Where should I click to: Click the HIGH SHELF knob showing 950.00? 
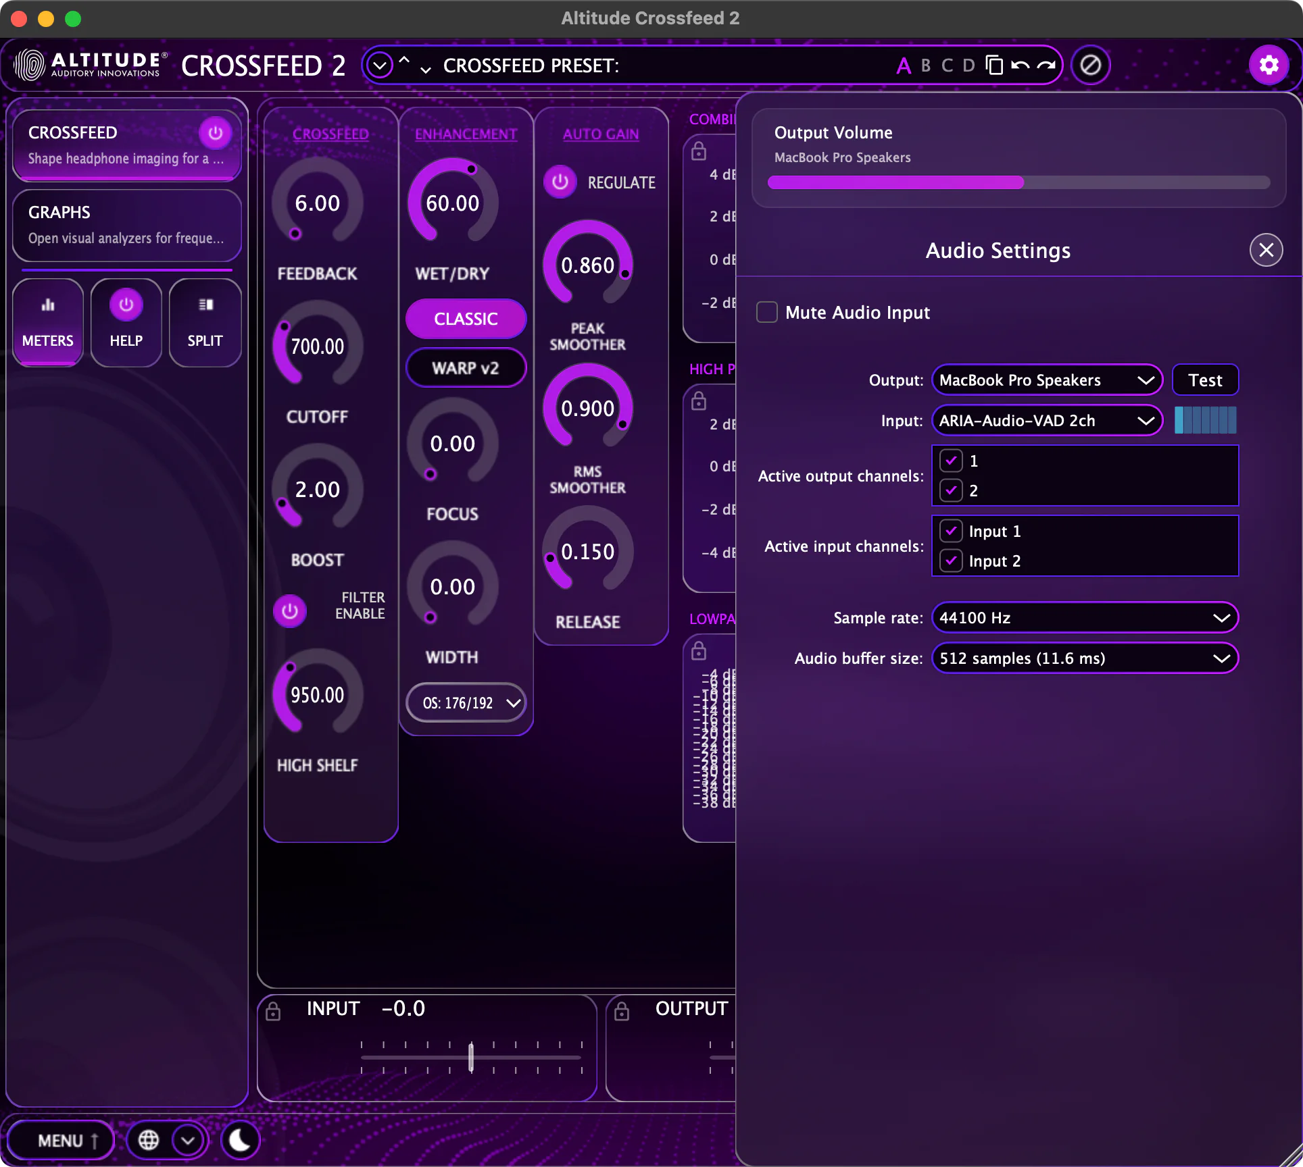(317, 694)
